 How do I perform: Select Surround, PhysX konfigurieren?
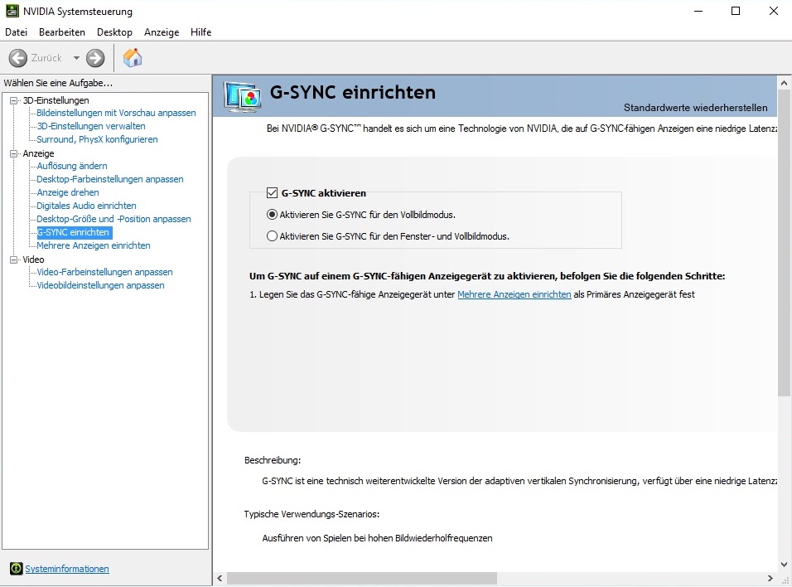click(x=97, y=139)
